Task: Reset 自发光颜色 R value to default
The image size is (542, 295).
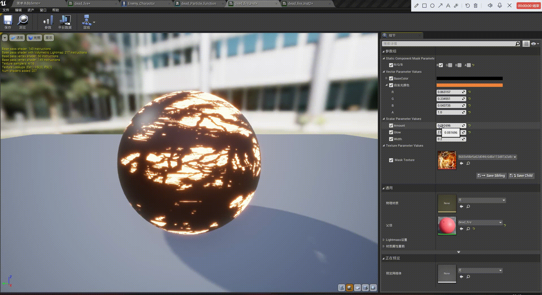Action: pyautogui.click(x=470, y=92)
